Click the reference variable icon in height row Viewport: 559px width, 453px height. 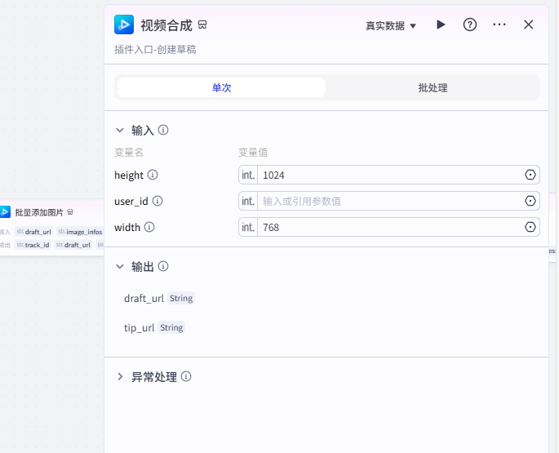coord(530,175)
